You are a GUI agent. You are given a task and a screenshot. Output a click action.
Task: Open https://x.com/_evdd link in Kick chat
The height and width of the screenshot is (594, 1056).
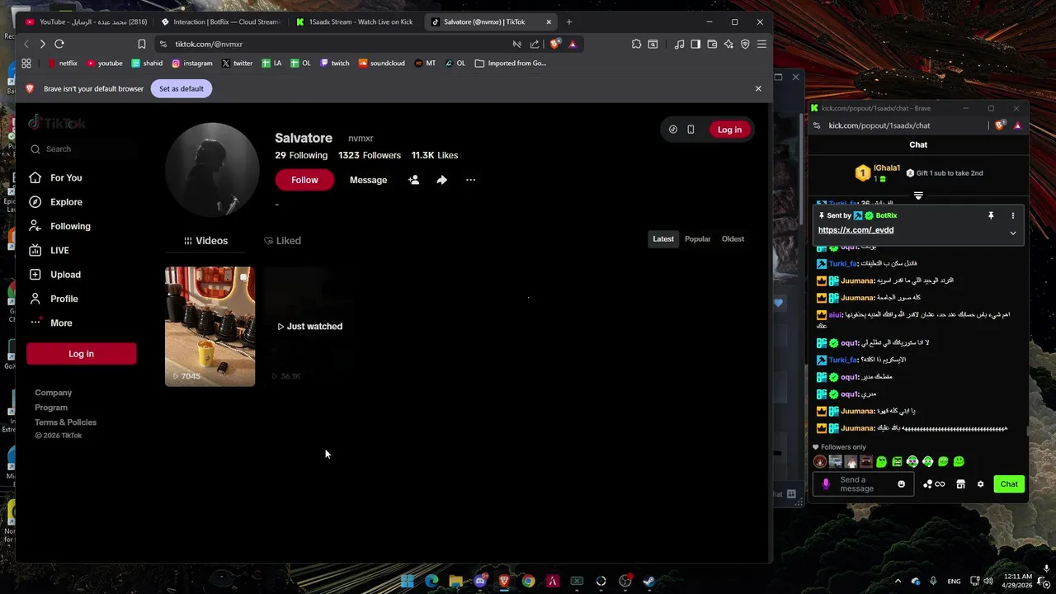[x=856, y=230]
